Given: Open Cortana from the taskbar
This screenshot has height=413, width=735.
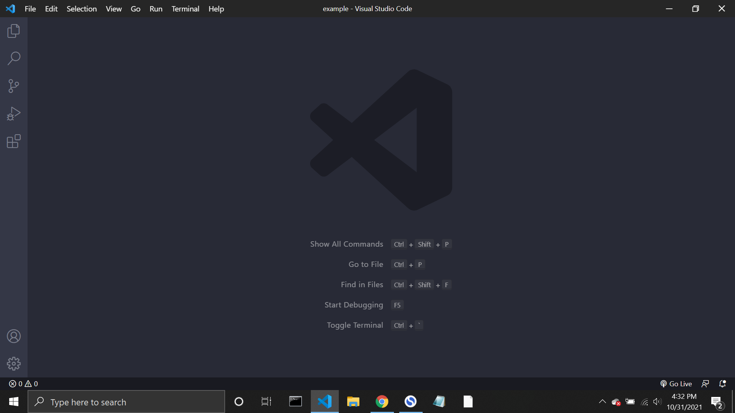Looking at the screenshot, I should point(239,402).
